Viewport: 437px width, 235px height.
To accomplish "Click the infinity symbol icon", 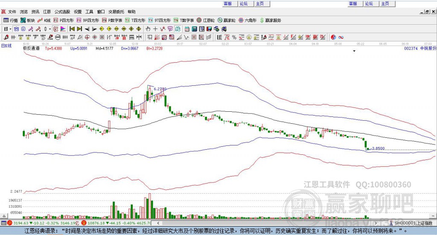I will tap(341, 37).
